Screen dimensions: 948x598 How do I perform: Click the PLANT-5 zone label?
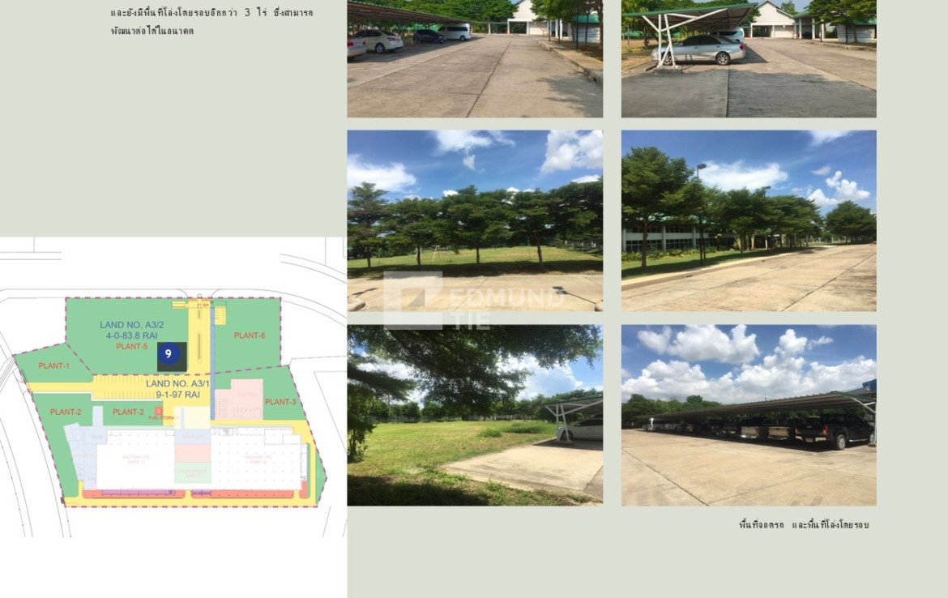(131, 347)
